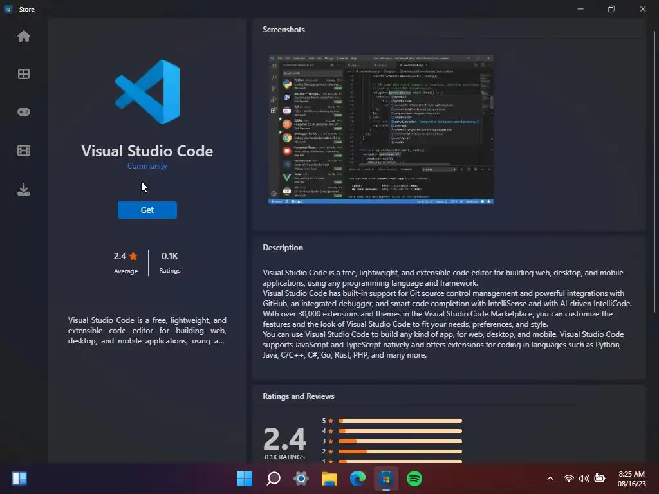Viewport: 659px width, 494px height.
Task: Click the Screenshots section heading
Action: pos(284,30)
